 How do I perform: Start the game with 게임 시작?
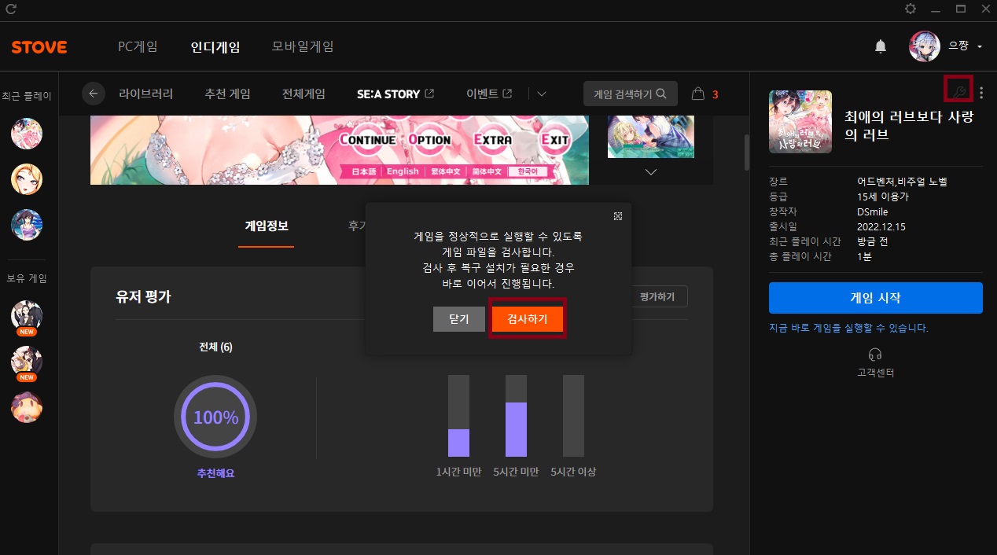(876, 298)
